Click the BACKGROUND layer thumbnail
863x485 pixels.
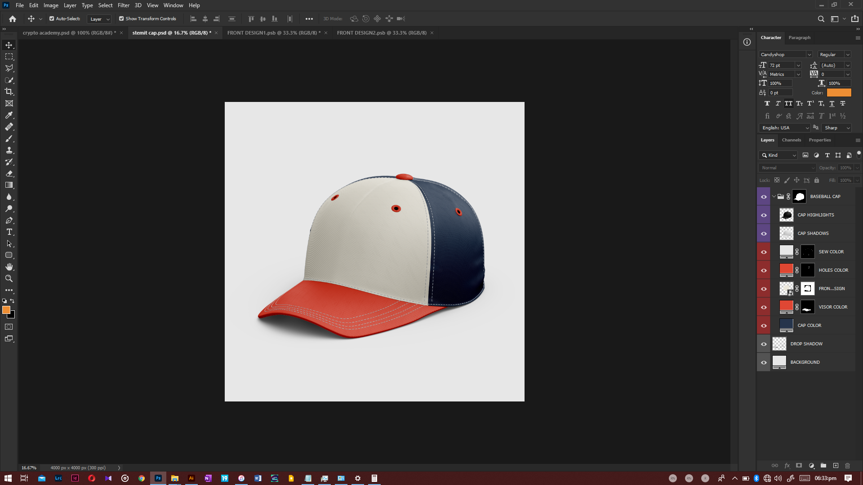(x=779, y=362)
